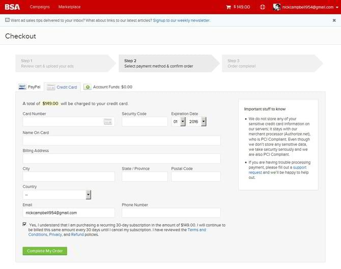Image resolution: width=341 pixels, height=269 pixels.
Task: Click the Security Code input field
Action: pos(145,121)
